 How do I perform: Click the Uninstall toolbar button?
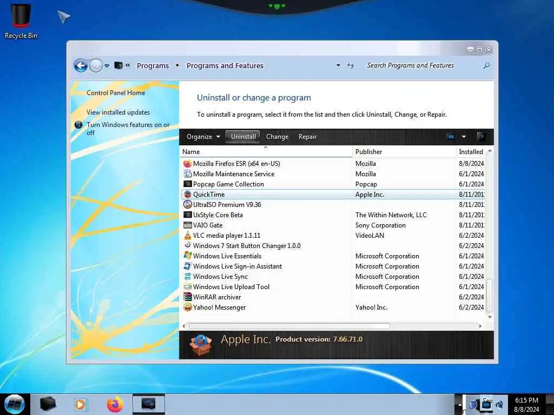(243, 137)
